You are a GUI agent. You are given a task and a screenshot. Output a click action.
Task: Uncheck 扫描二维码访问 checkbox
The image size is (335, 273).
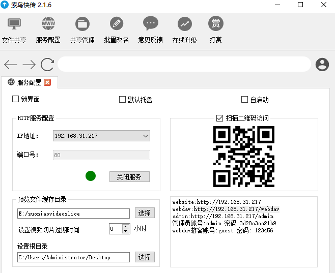click(220, 118)
